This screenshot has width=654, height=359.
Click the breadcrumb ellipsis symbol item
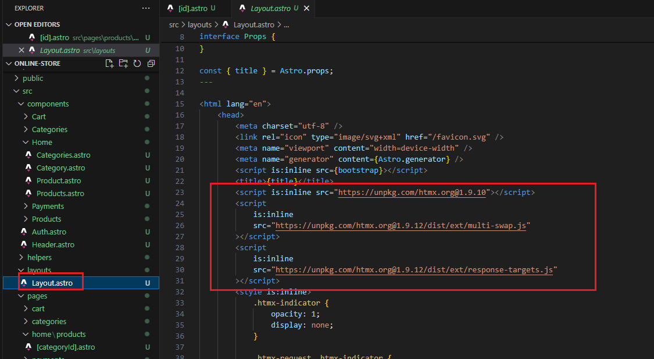click(x=287, y=25)
